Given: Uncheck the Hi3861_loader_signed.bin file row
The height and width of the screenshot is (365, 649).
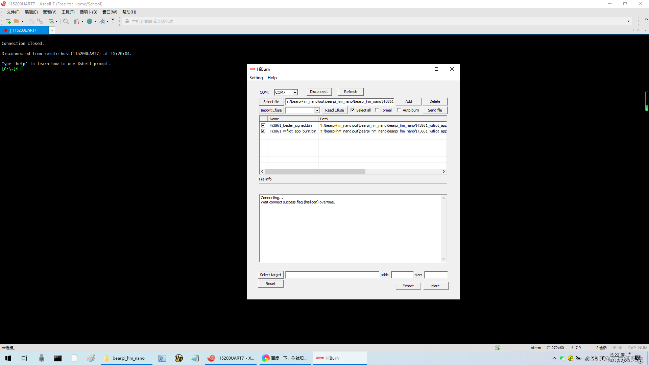Looking at the screenshot, I should (x=263, y=125).
